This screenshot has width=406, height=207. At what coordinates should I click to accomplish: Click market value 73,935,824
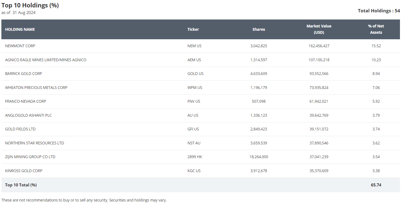pos(319,88)
